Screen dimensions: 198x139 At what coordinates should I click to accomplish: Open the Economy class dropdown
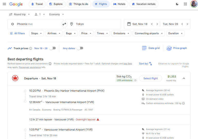pyautogui.click(x=57, y=14)
